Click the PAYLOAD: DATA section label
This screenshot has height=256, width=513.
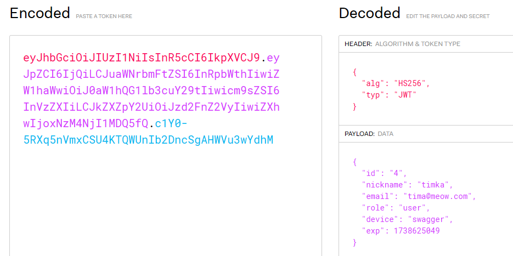369,134
